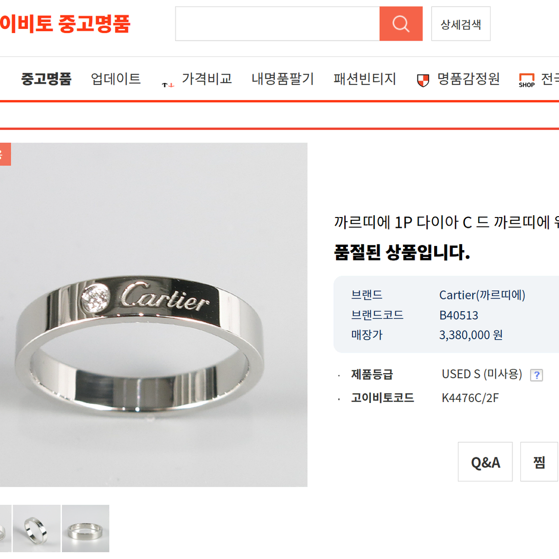Go to the 업데이트 menu
The image size is (559, 559).
pos(116,79)
